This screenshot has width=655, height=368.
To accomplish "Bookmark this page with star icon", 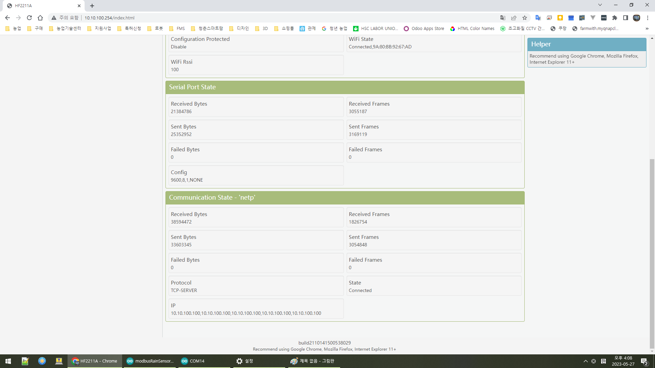I will 525,18.
